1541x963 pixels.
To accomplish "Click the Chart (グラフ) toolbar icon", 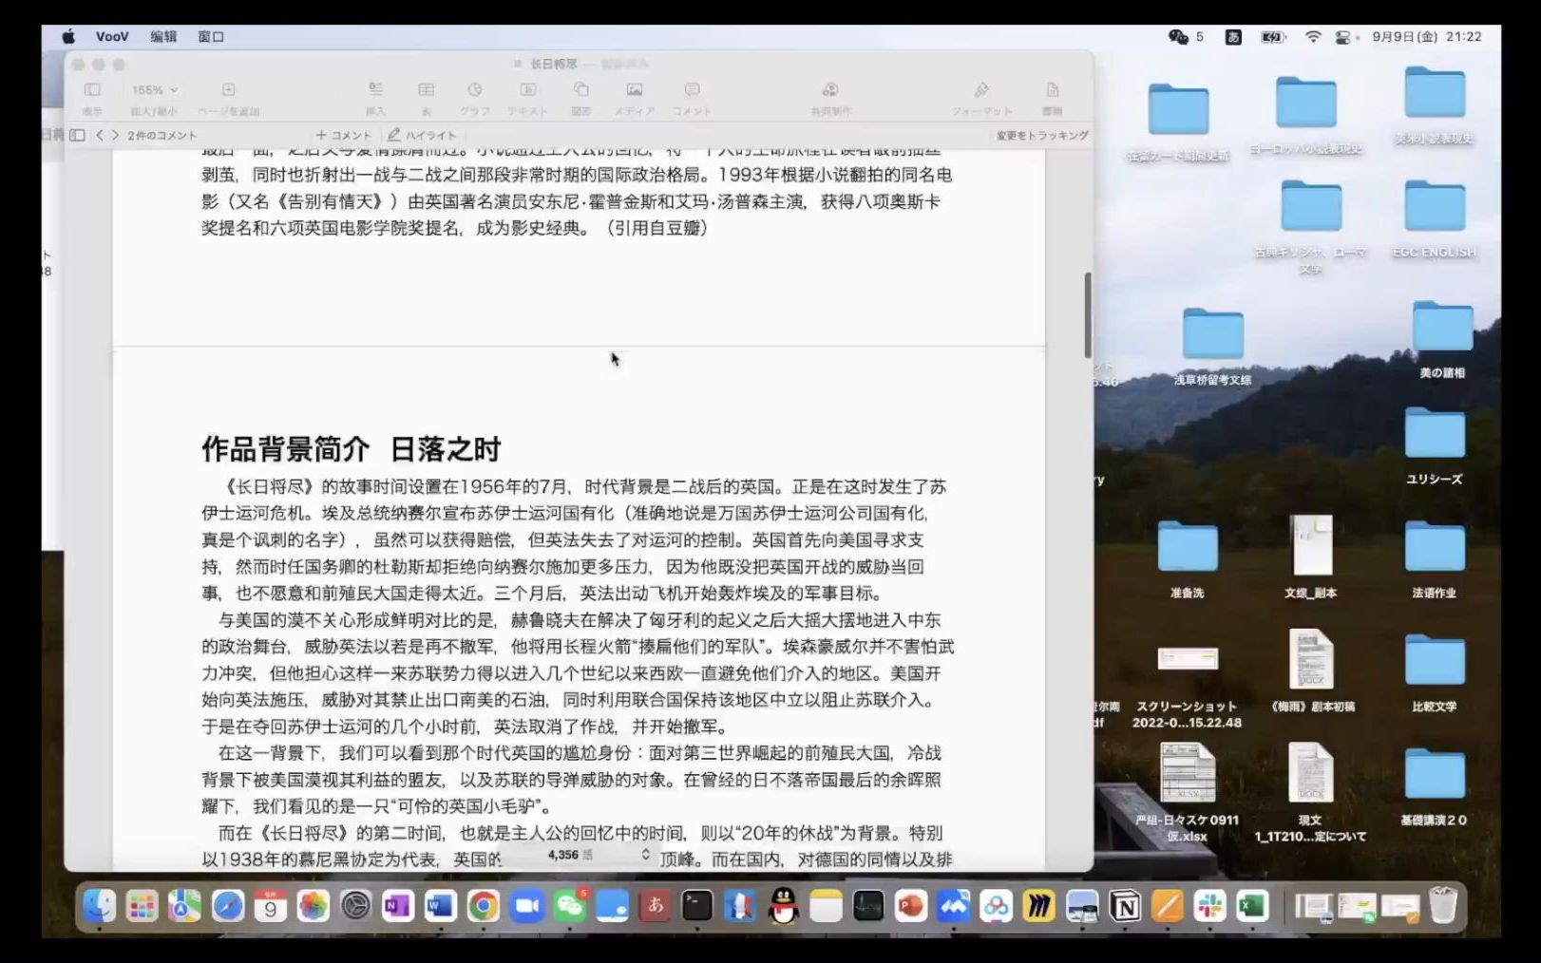I will coord(474,89).
